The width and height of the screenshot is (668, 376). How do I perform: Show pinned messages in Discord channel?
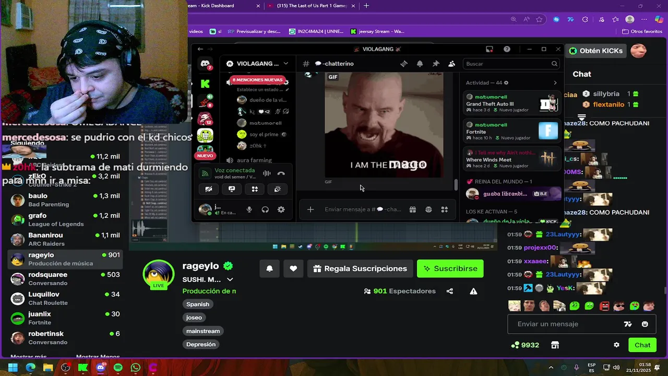click(x=436, y=64)
